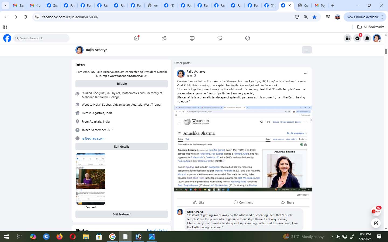
Task: Open the Friends icon in Facebook navigation
Action: [164, 38]
